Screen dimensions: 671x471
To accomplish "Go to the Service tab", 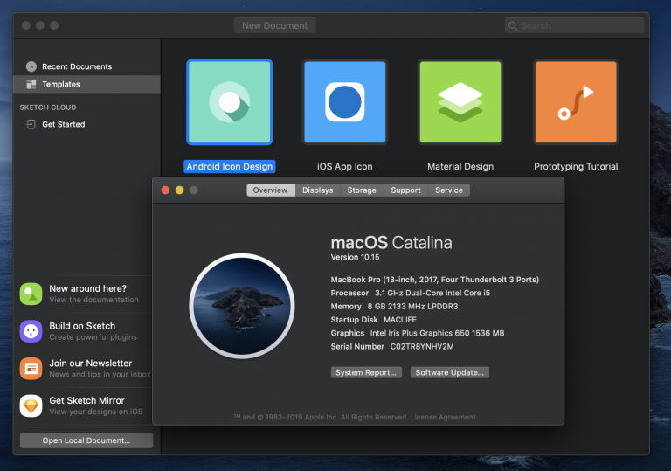I will [x=449, y=190].
